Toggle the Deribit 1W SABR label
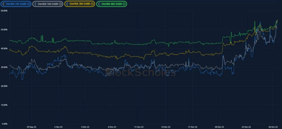Image resolution: width=282 pixels, height=129 pixels. 16,4
